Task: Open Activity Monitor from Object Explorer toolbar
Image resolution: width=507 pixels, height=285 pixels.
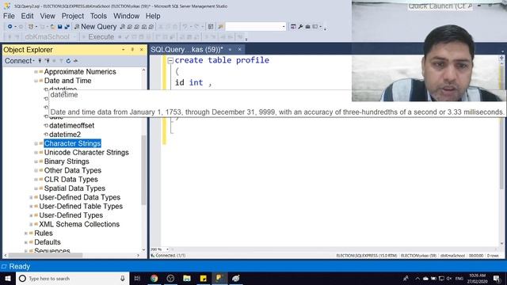Action: (x=76, y=61)
